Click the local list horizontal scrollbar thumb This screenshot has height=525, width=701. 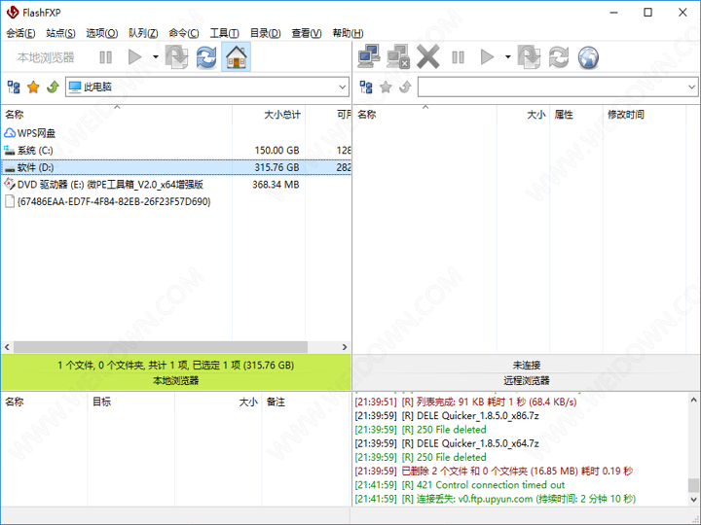tap(161, 347)
